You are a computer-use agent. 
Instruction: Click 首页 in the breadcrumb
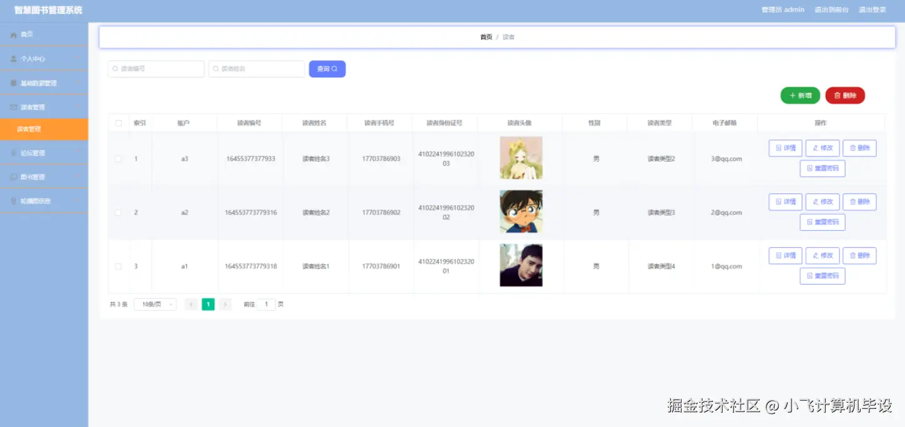coord(486,37)
